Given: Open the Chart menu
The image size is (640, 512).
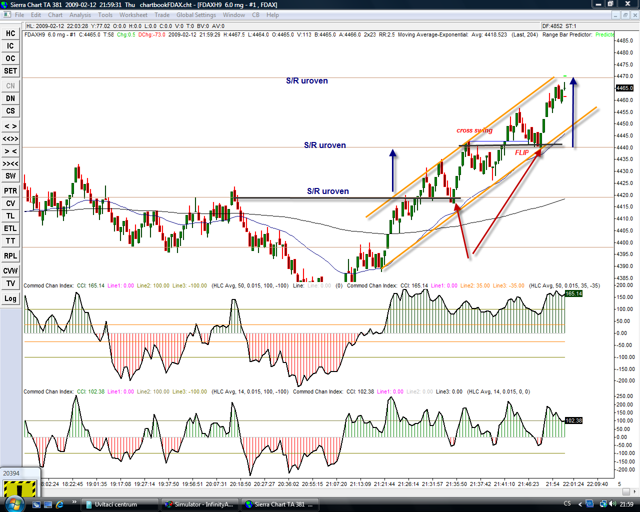Looking at the screenshot, I should 55,15.
